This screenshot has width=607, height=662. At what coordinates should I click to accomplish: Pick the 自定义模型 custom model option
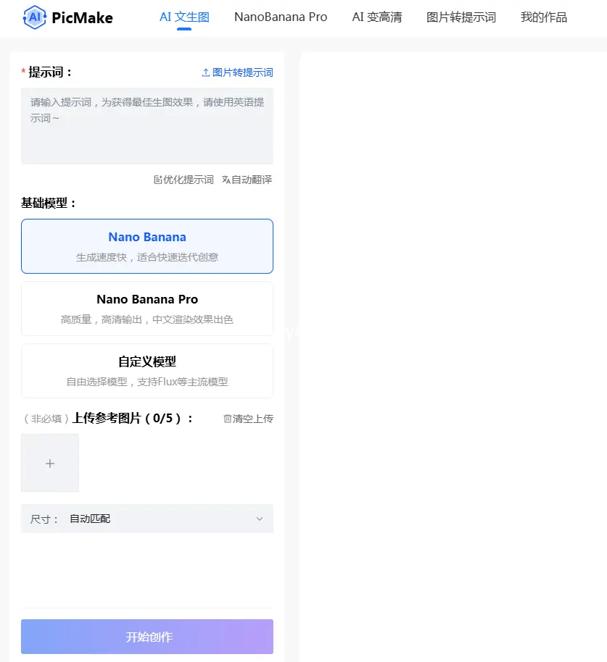[147, 371]
